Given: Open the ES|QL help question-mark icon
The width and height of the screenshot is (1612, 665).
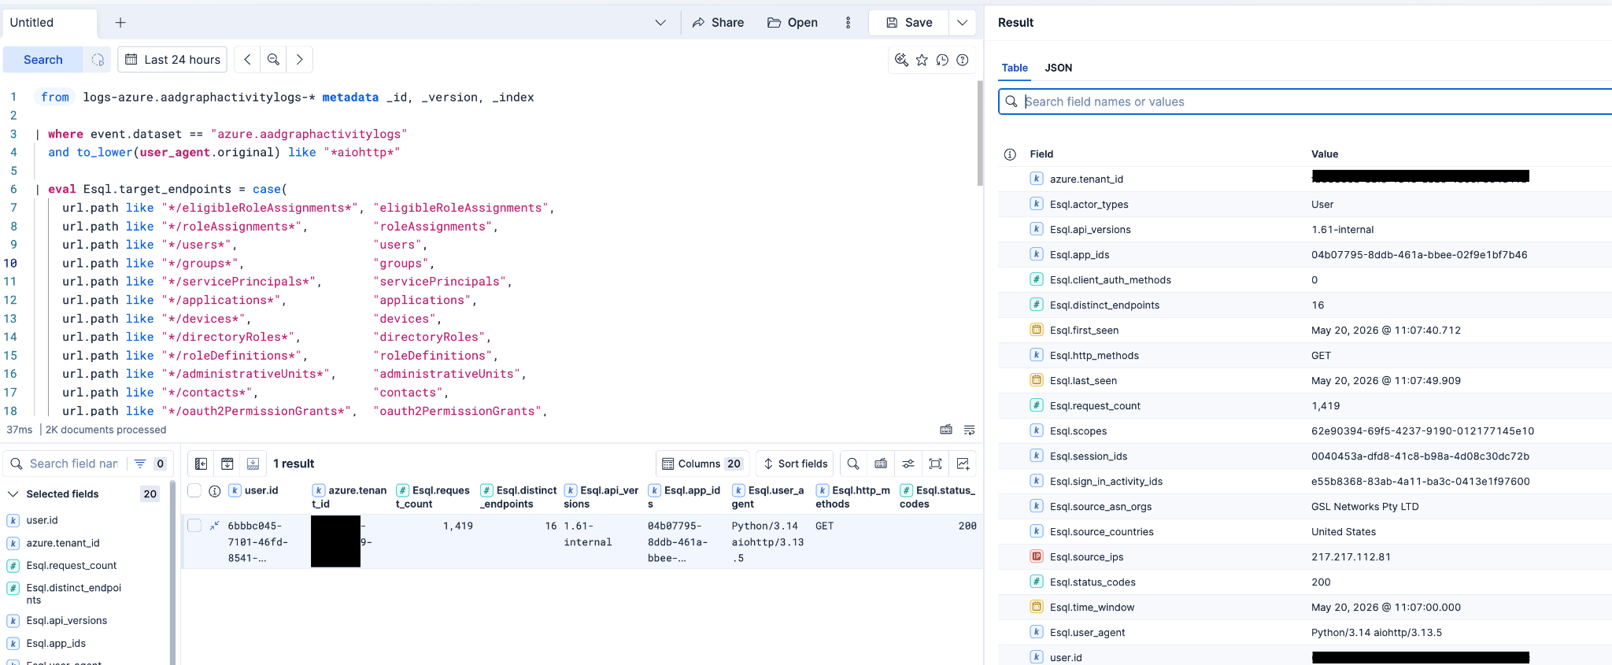Looking at the screenshot, I should [962, 60].
